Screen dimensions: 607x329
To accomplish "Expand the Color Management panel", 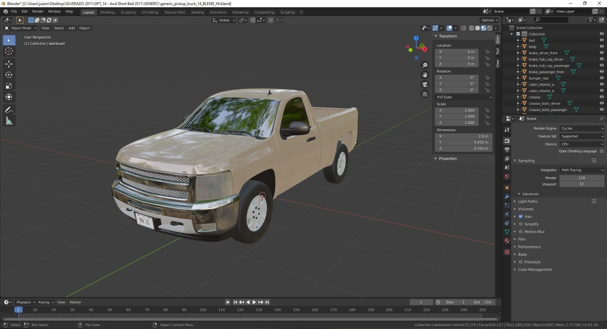I will coord(535,269).
